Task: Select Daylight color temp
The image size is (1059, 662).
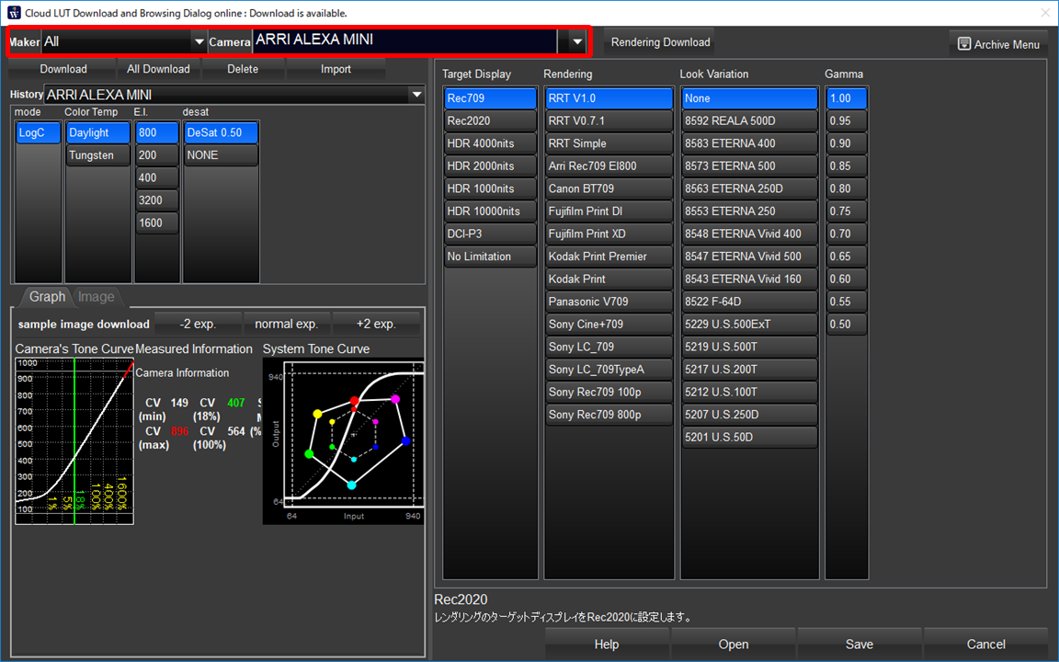Action: coord(98,132)
